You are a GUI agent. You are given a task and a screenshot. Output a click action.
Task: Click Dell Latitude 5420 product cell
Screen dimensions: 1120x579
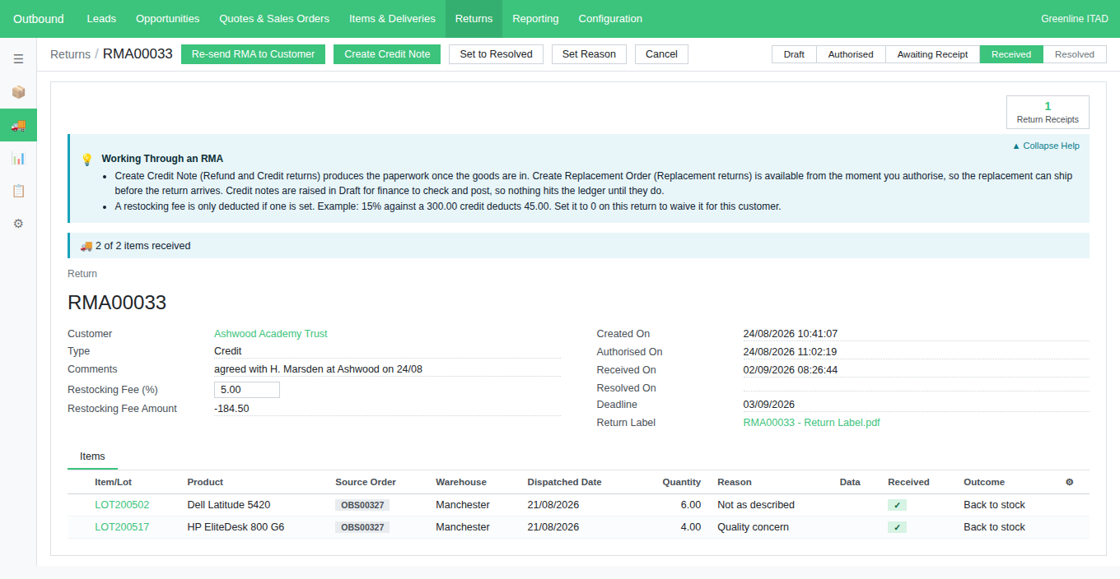[229, 505]
